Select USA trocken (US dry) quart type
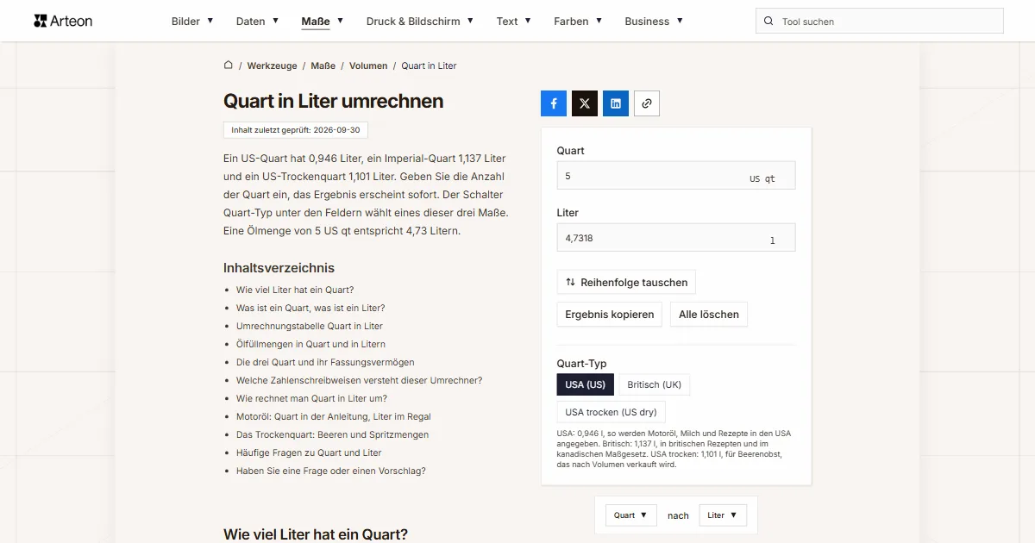This screenshot has height=543, width=1035. [612, 412]
